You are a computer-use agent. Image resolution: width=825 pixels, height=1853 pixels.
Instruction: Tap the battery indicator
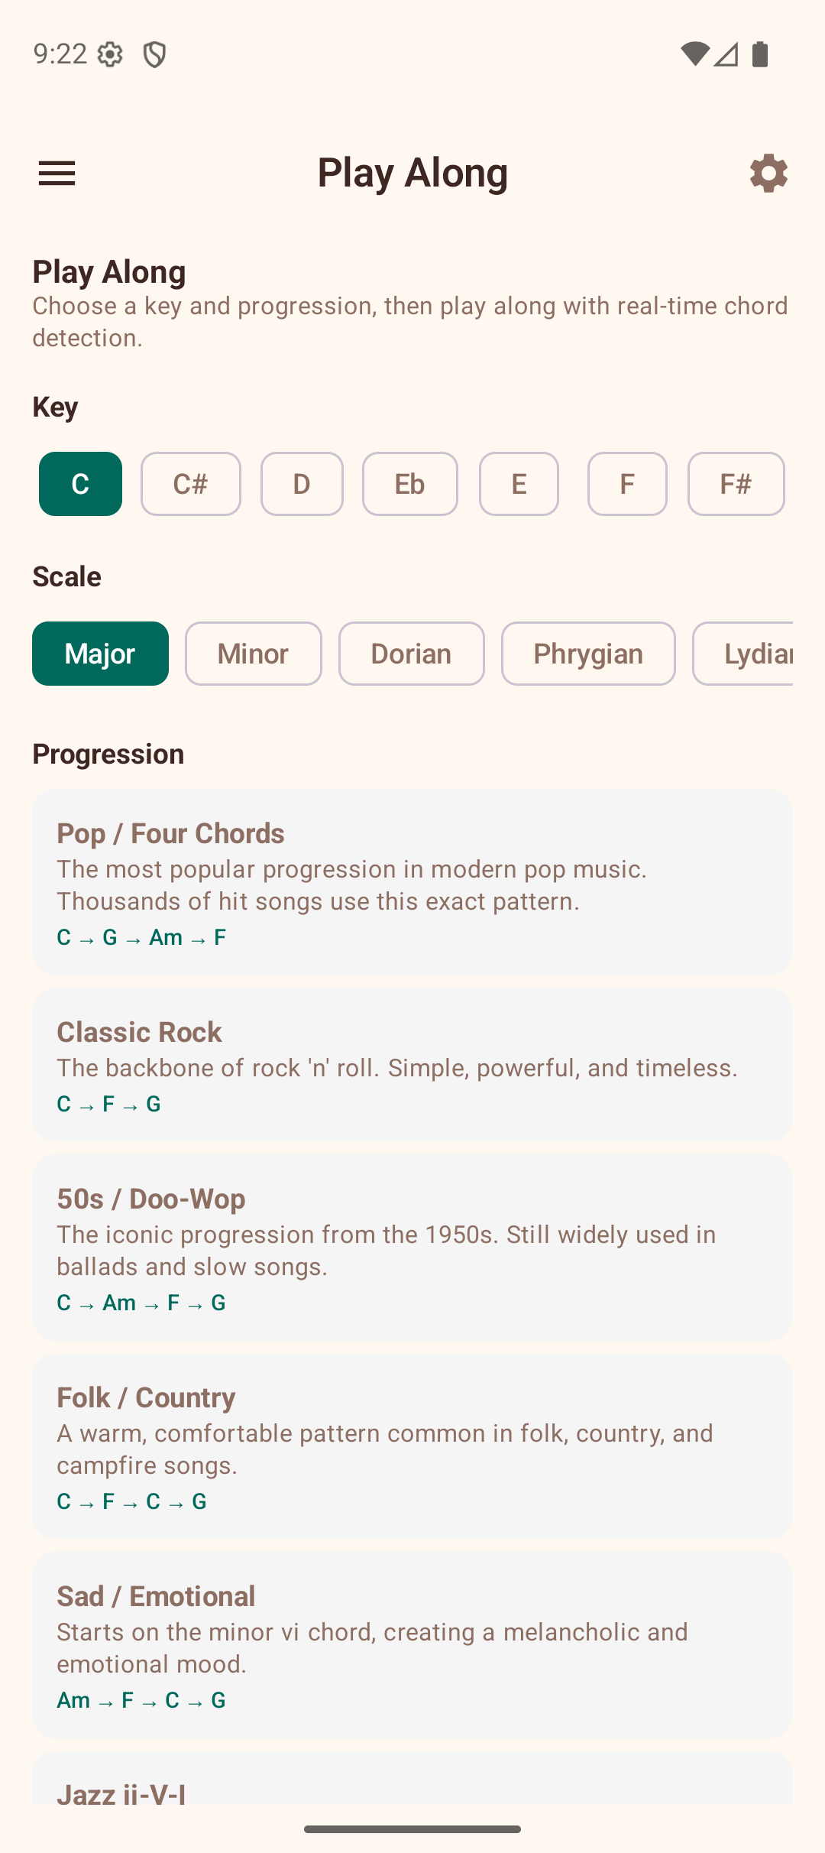[x=759, y=54]
